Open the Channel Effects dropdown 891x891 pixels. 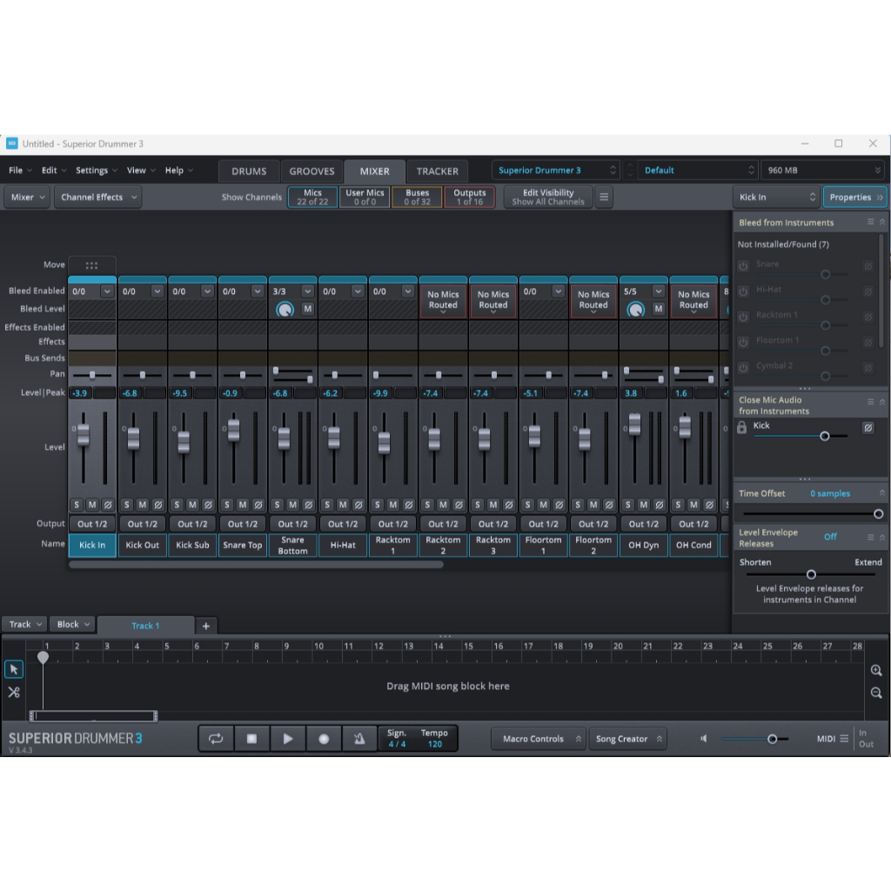coord(98,198)
